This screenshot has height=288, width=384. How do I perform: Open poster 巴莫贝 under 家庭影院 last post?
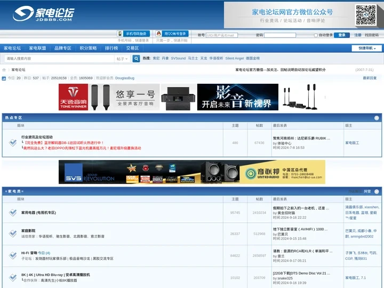283,234
